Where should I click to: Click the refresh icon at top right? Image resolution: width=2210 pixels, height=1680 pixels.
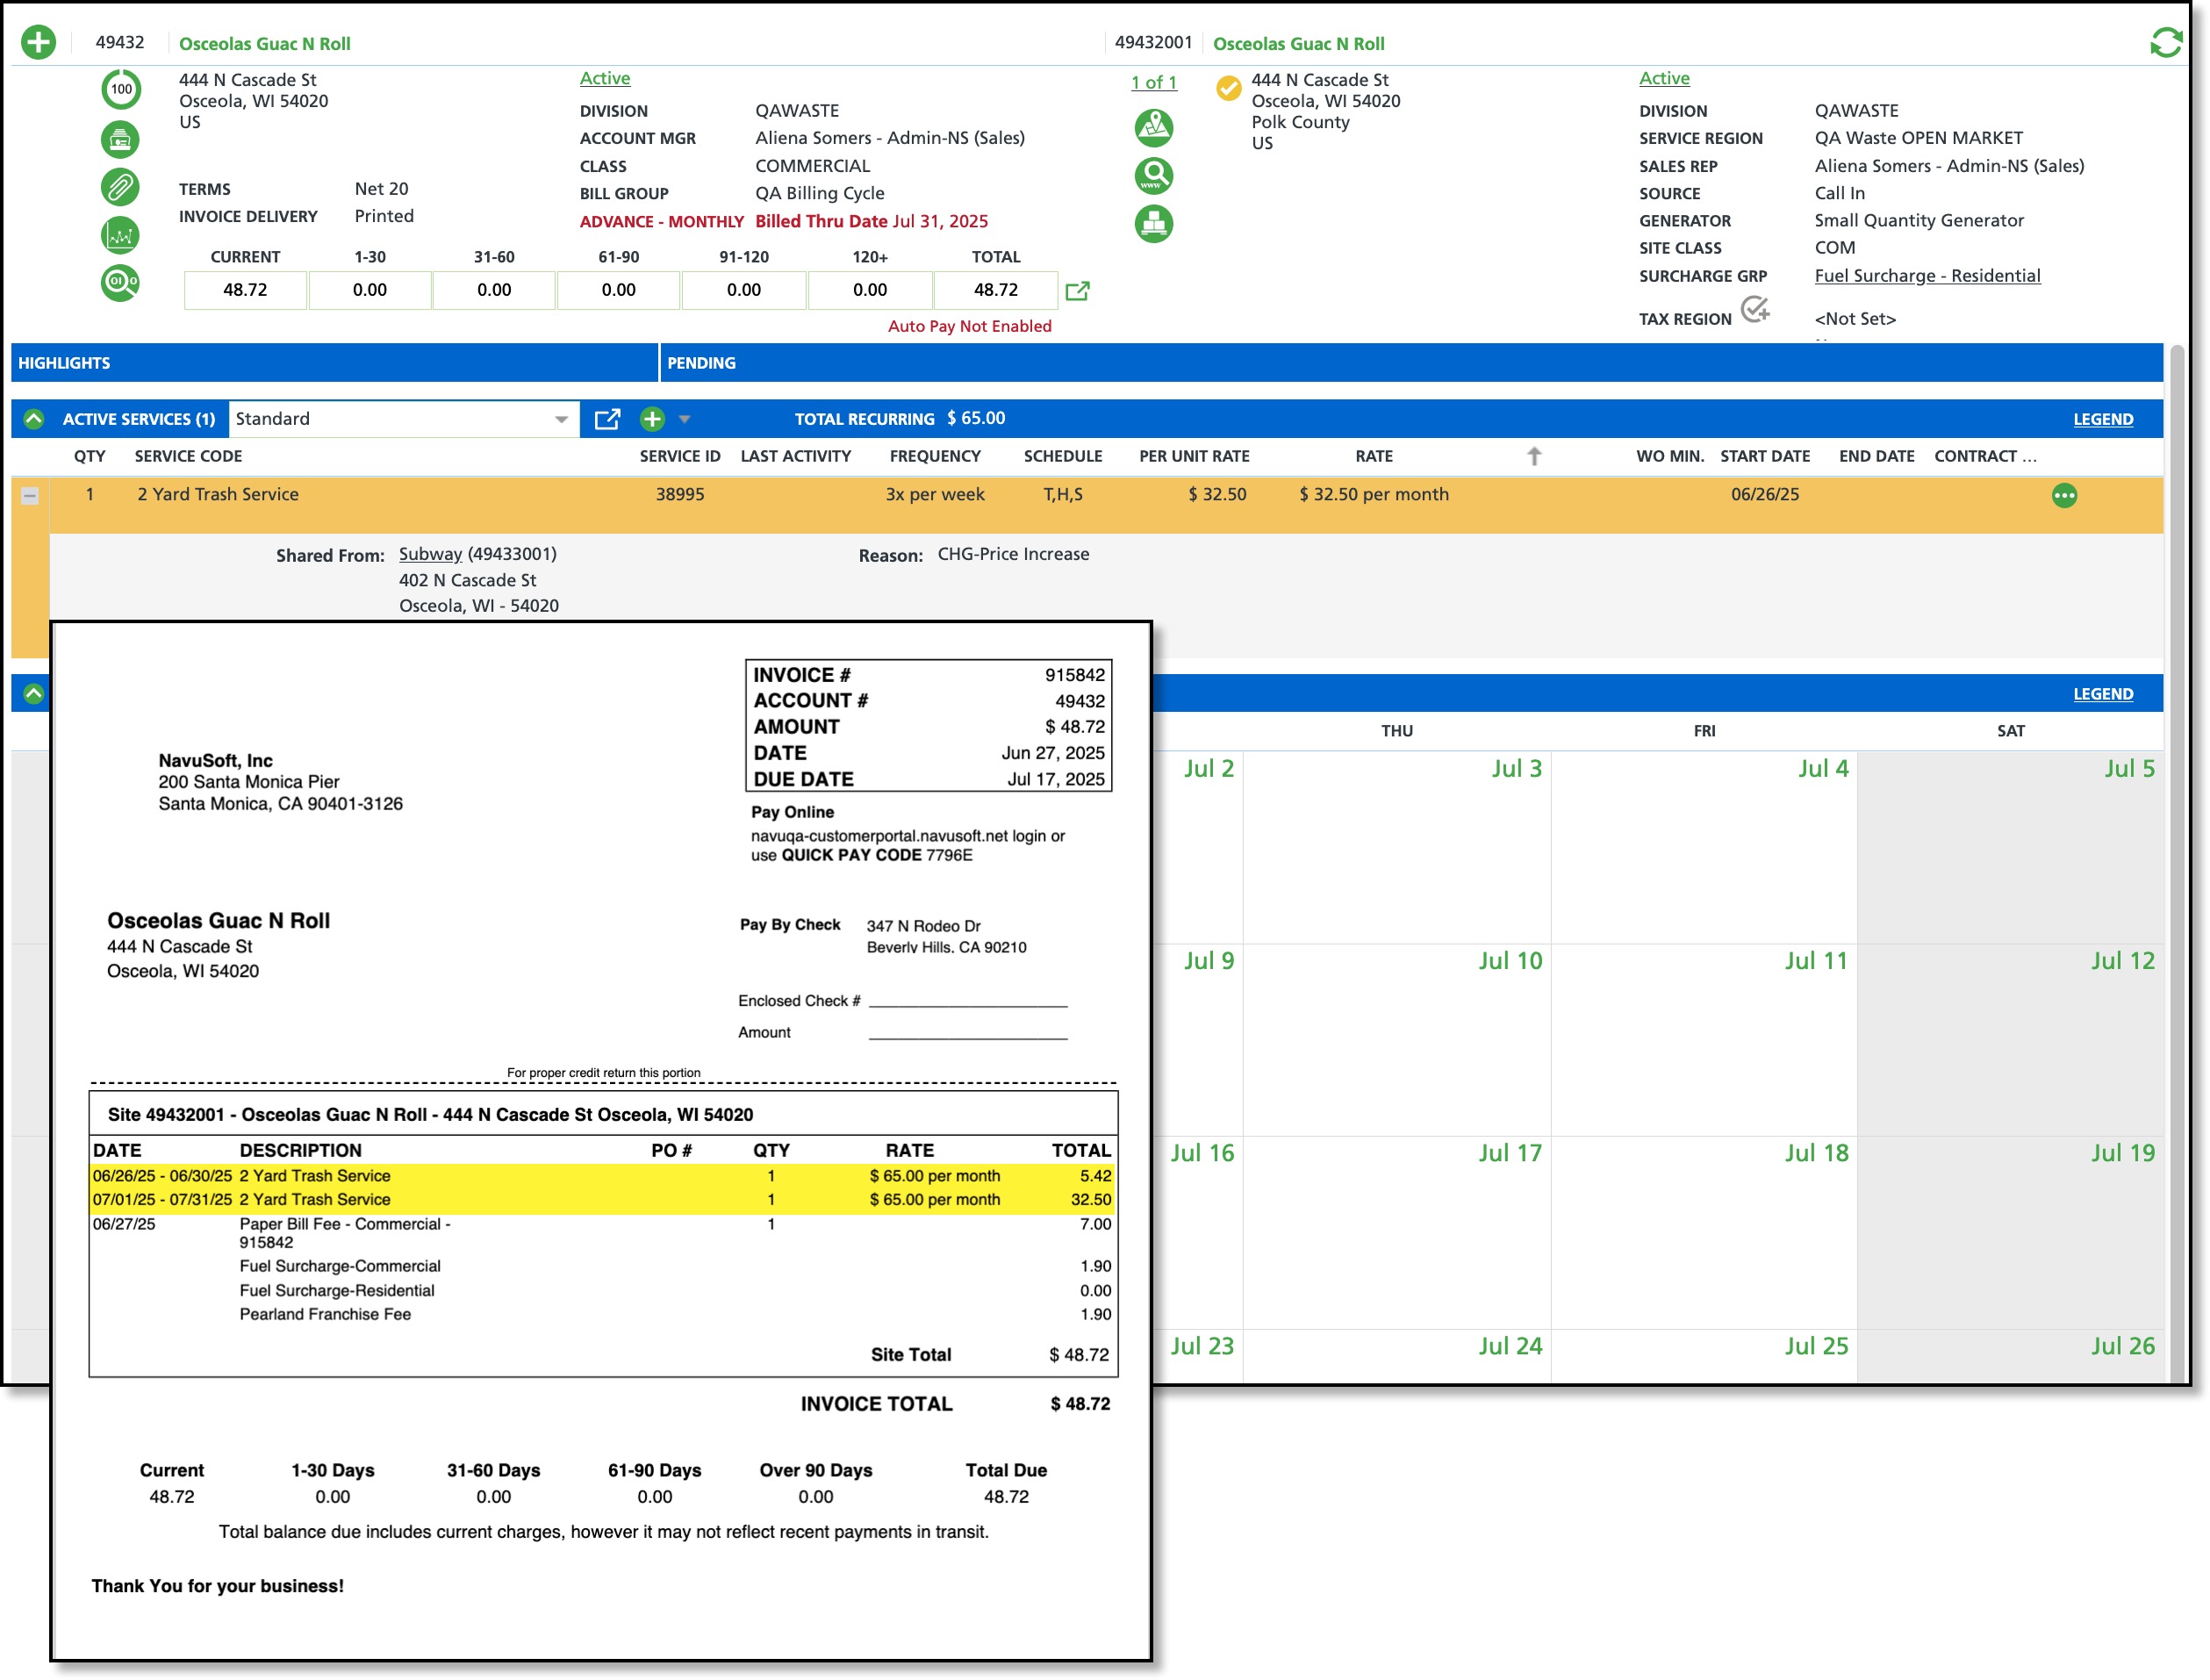2164,42
